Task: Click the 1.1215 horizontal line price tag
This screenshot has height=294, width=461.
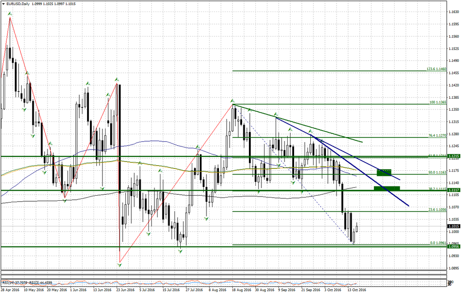Action: pos(453,156)
